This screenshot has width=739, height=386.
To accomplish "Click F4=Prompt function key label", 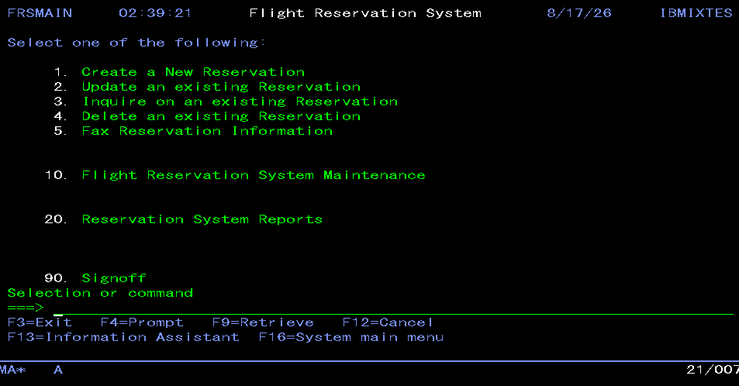I will click(x=142, y=322).
